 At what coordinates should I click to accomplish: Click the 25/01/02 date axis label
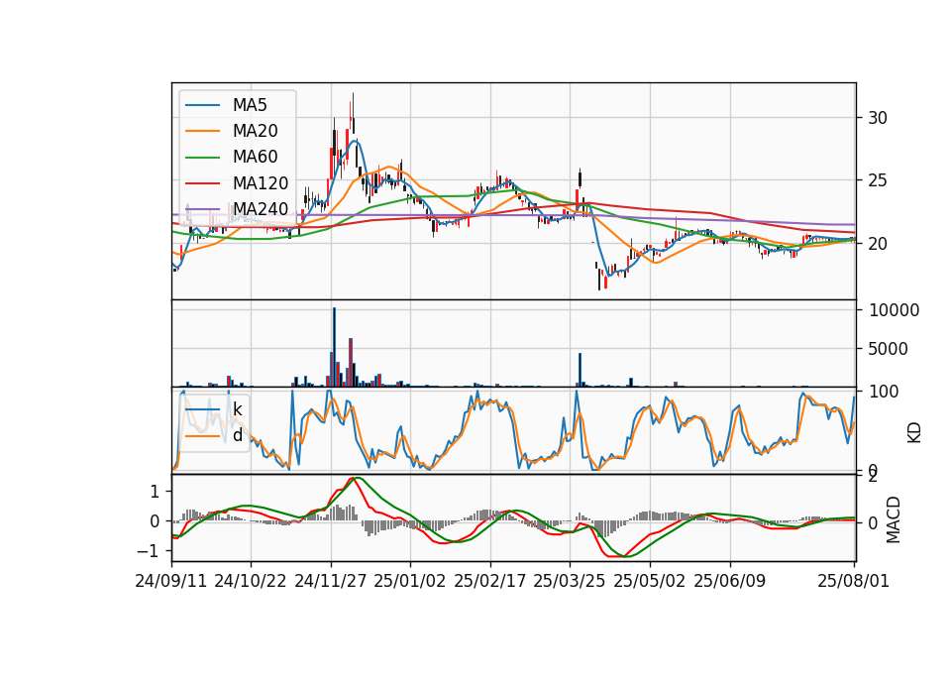pyautogui.click(x=409, y=582)
